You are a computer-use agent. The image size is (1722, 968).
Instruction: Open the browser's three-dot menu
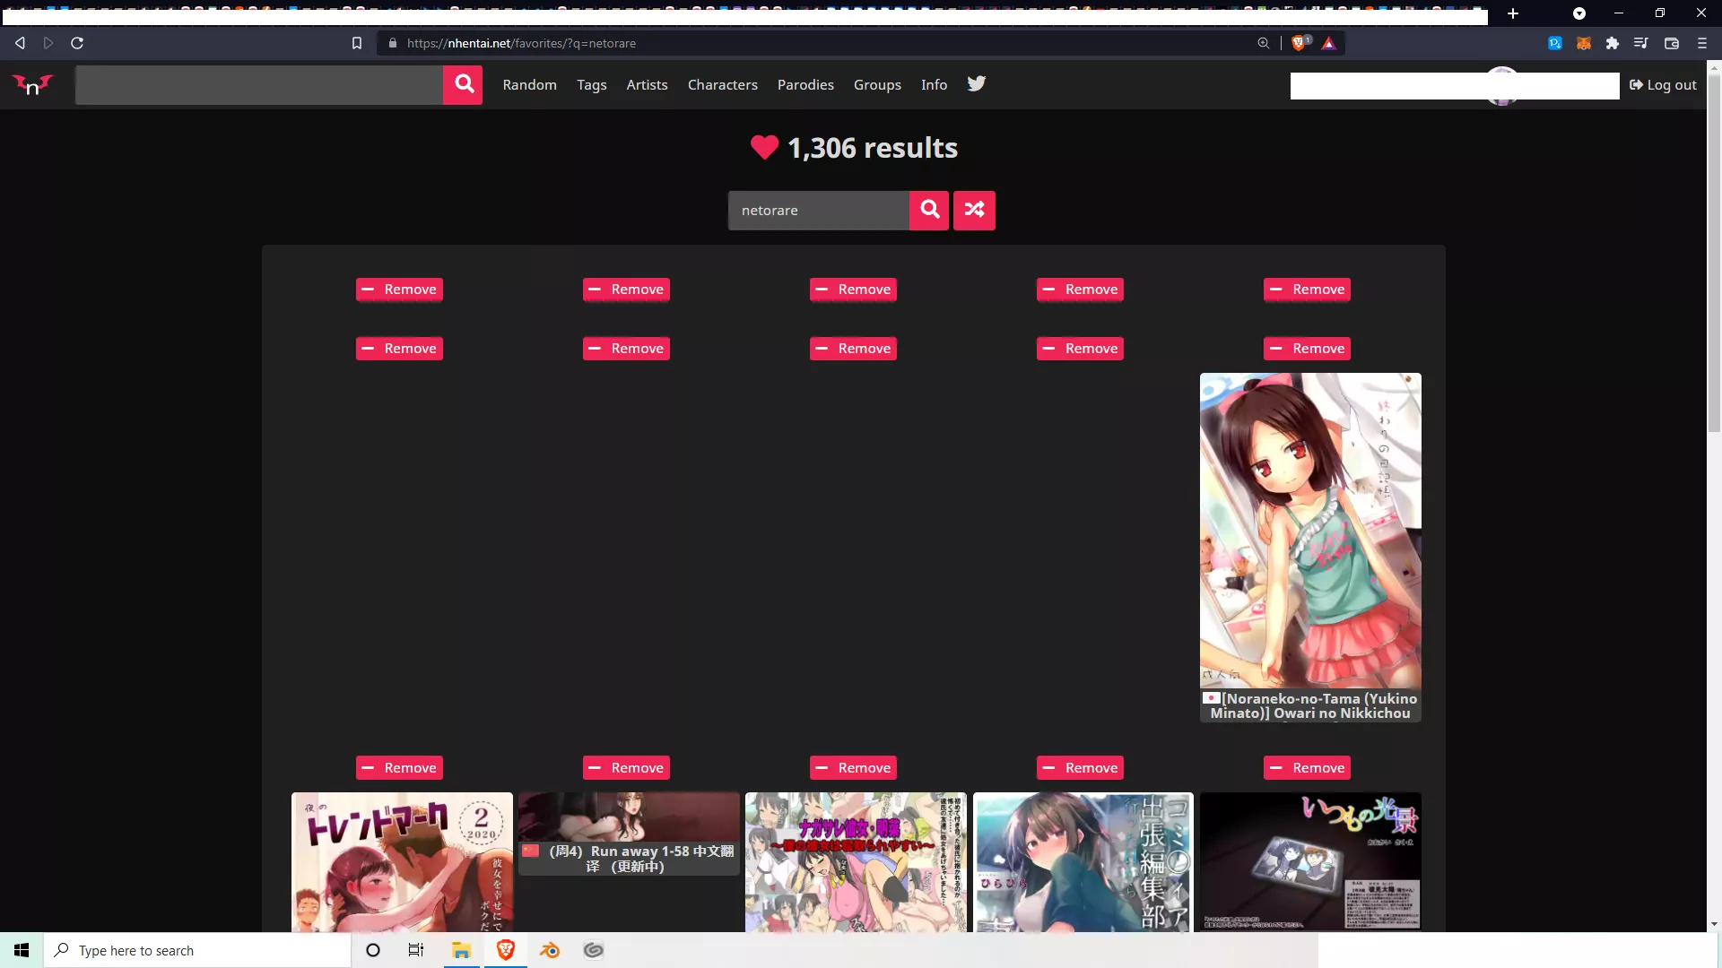click(1700, 42)
